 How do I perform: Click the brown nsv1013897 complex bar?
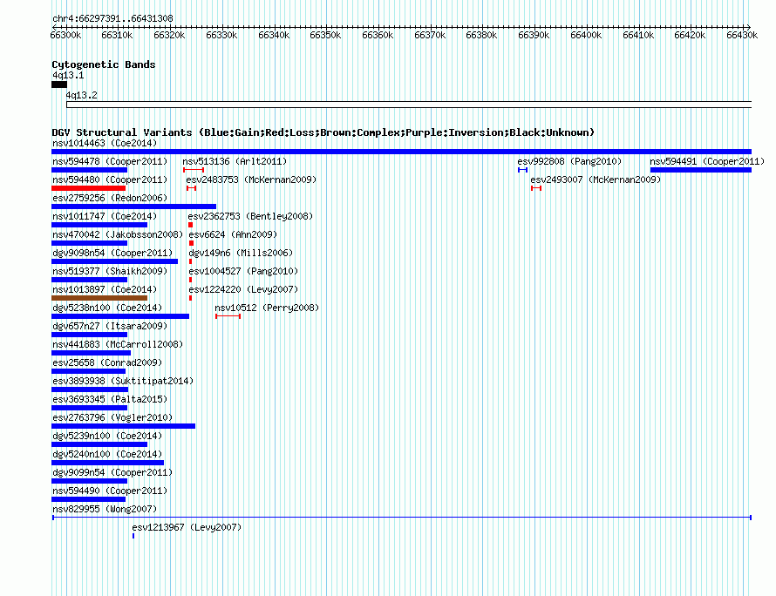click(x=99, y=298)
